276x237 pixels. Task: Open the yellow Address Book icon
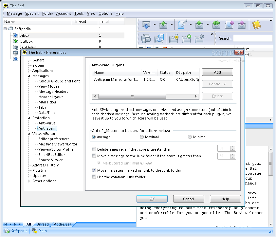click(x=256, y=25)
